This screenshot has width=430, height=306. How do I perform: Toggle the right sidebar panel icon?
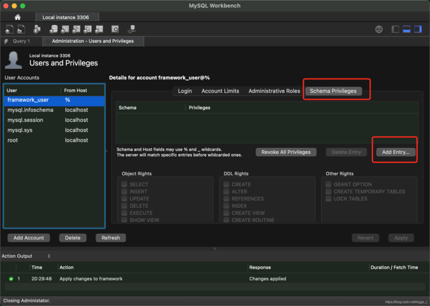click(x=418, y=29)
